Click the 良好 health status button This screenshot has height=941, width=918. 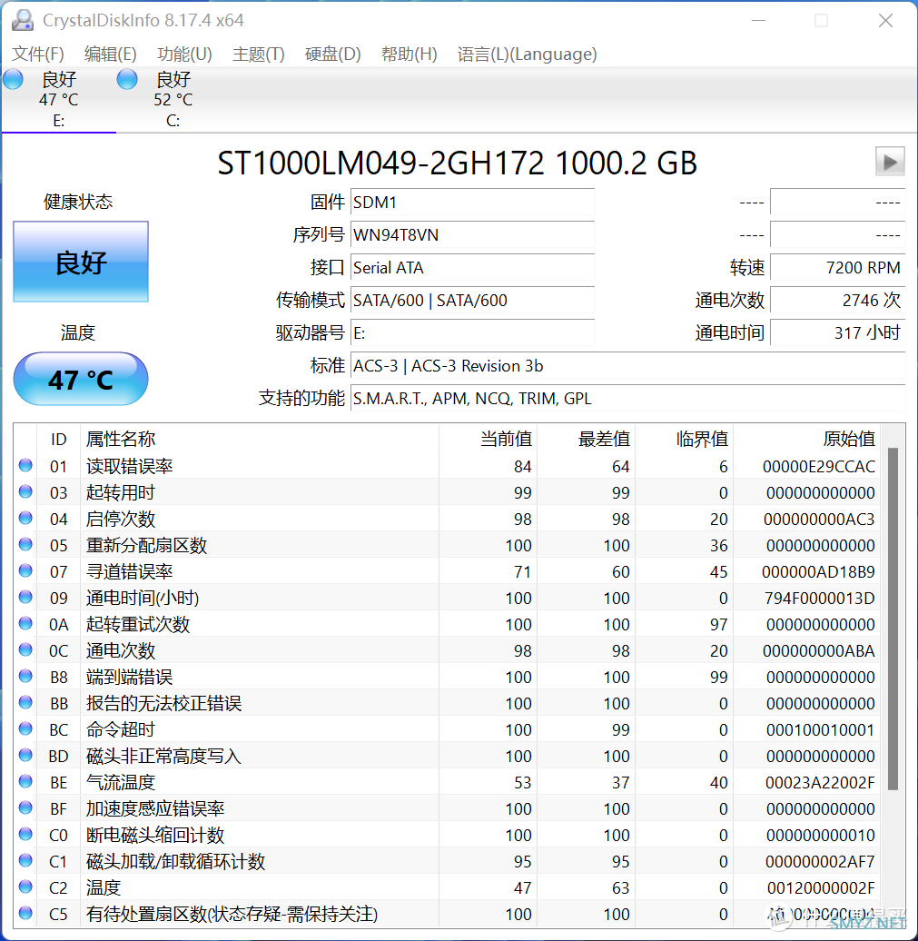pyautogui.click(x=81, y=262)
